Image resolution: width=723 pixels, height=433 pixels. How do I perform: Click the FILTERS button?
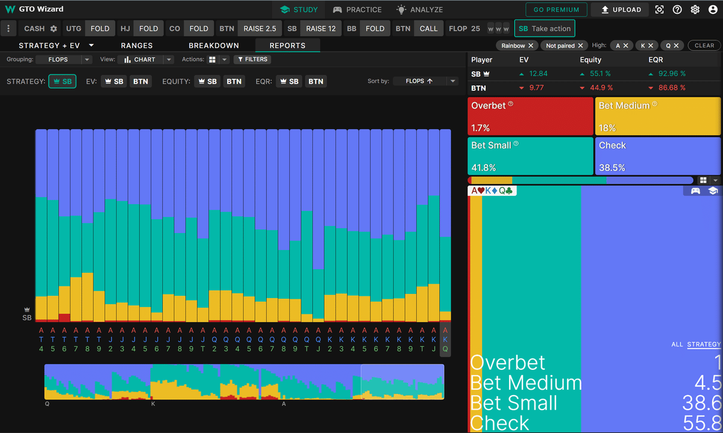252,60
